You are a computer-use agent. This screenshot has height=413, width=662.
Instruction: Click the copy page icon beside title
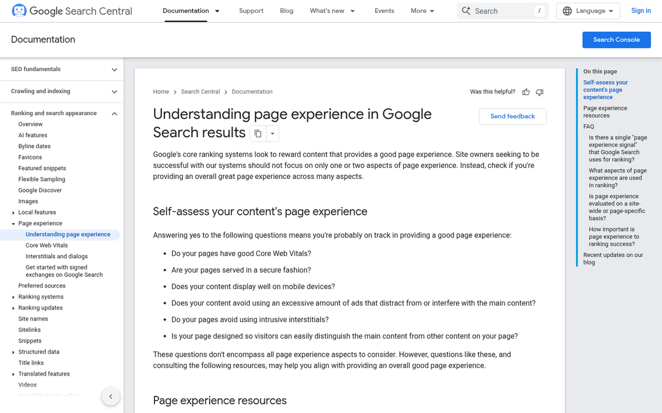tap(258, 133)
